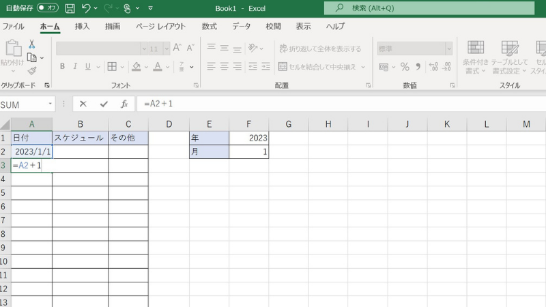Open the 数式 ribbon tab
This screenshot has height=307, width=546.
click(209, 26)
